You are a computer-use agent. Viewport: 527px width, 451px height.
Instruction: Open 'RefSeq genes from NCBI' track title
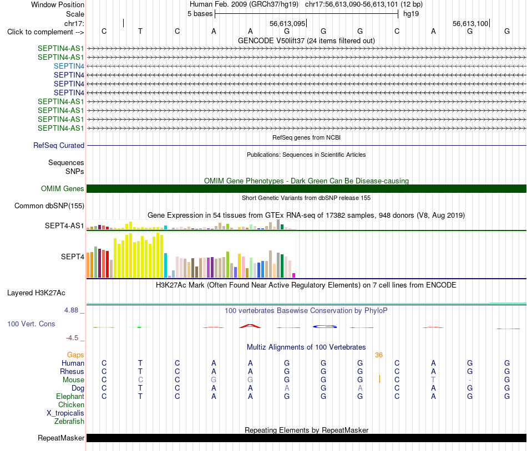pyautogui.click(x=306, y=137)
